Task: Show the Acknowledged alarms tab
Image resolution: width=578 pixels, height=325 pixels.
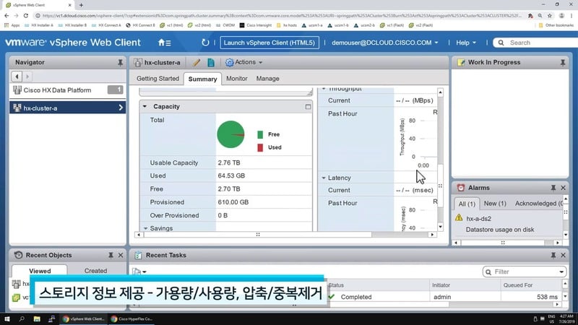Action: pyautogui.click(x=538, y=204)
